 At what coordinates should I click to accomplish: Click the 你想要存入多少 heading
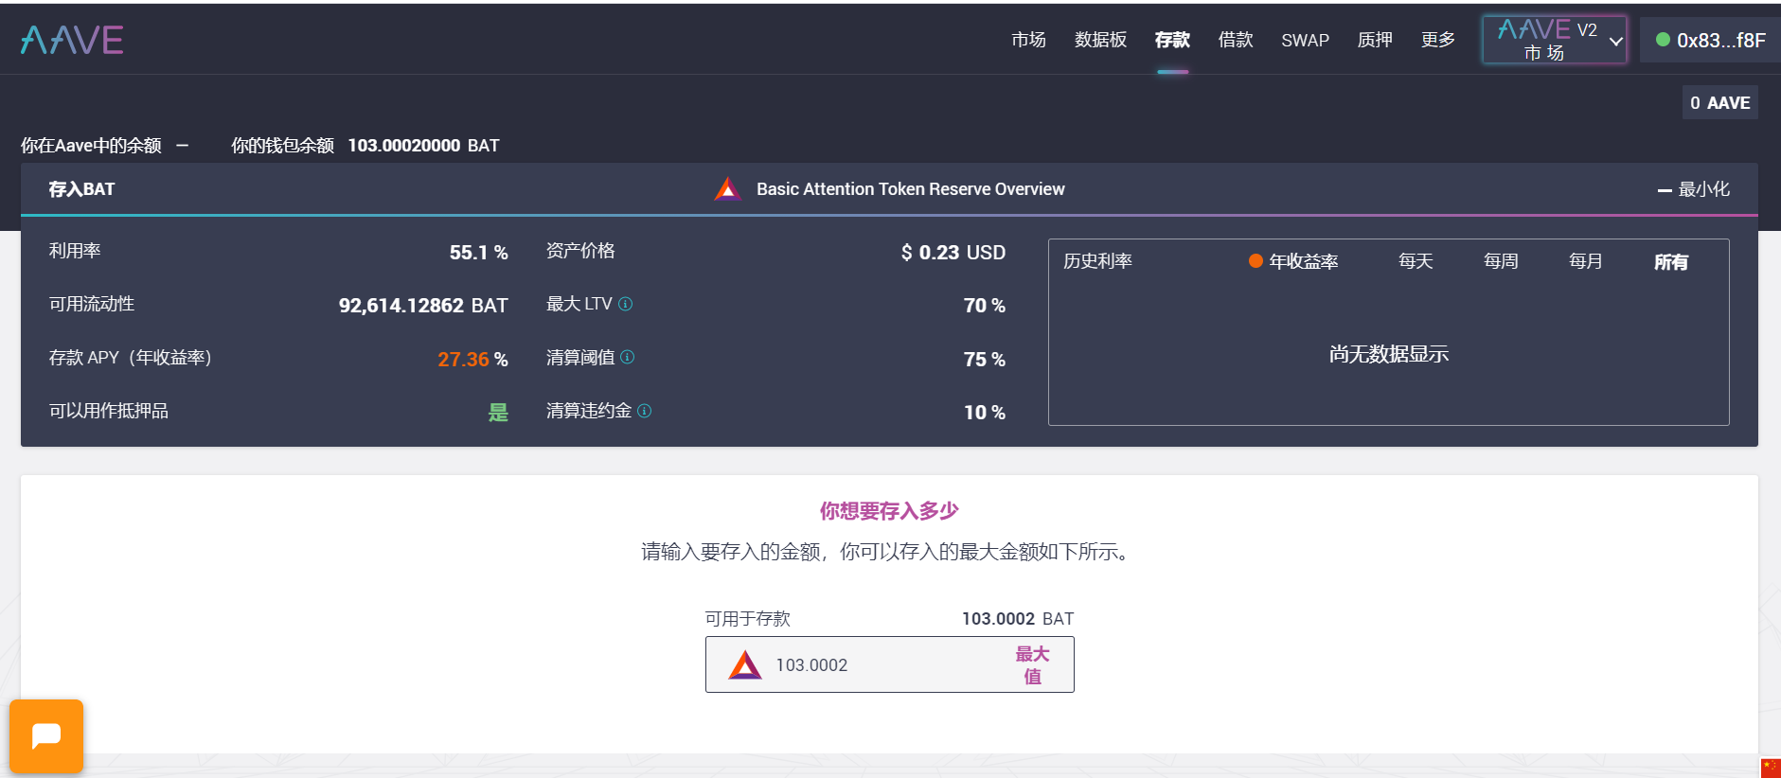click(x=889, y=511)
